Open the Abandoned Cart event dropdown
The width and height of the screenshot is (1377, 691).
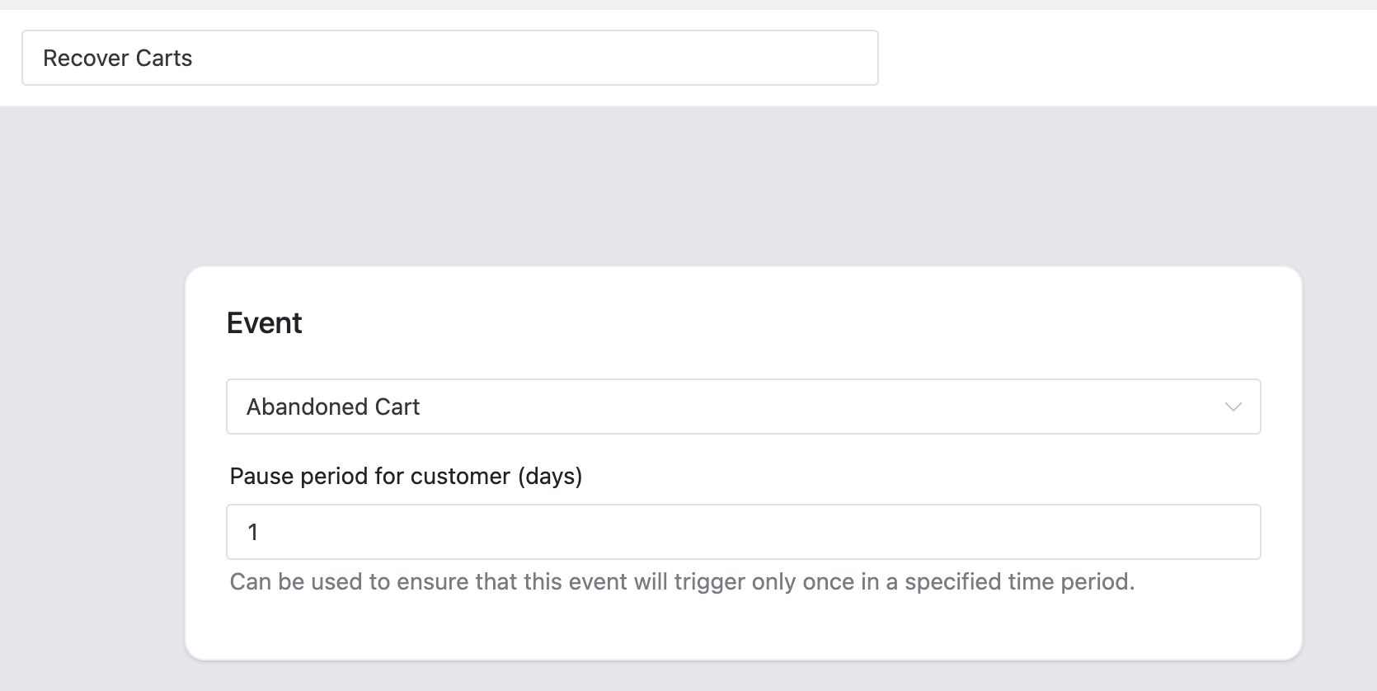pyautogui.click(x=743, y=407)
